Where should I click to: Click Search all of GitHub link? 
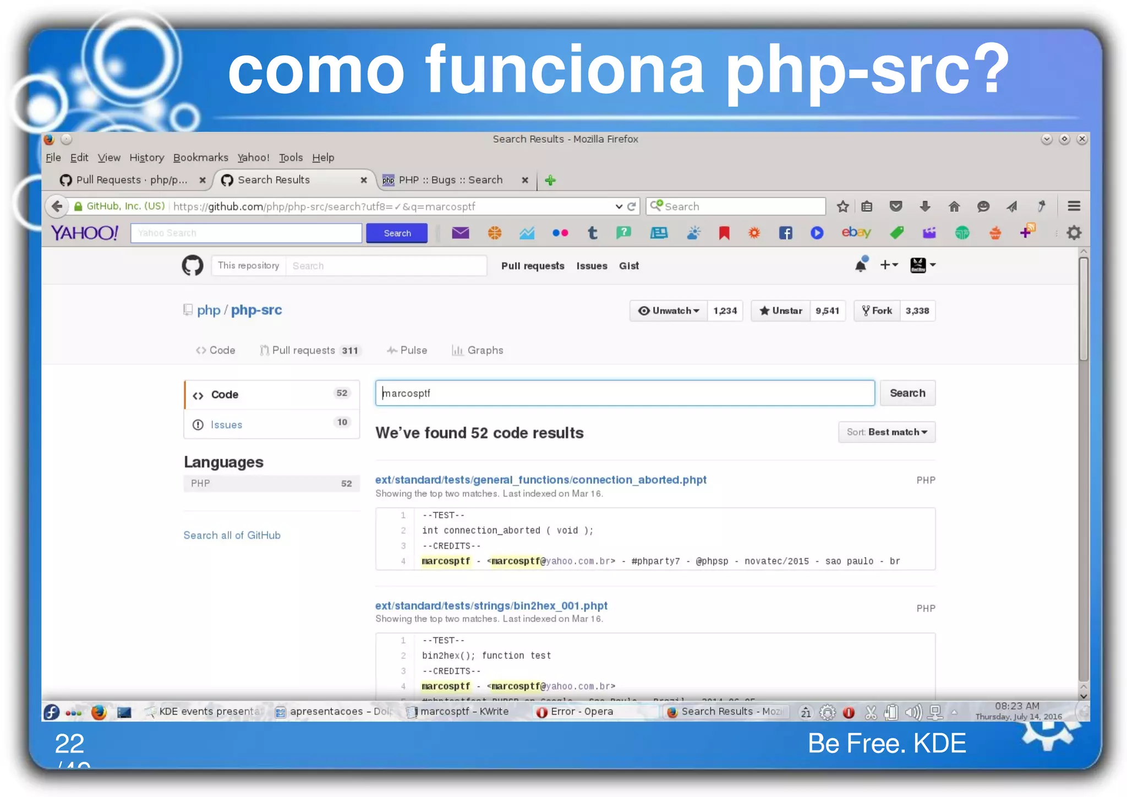click(232, 535)
